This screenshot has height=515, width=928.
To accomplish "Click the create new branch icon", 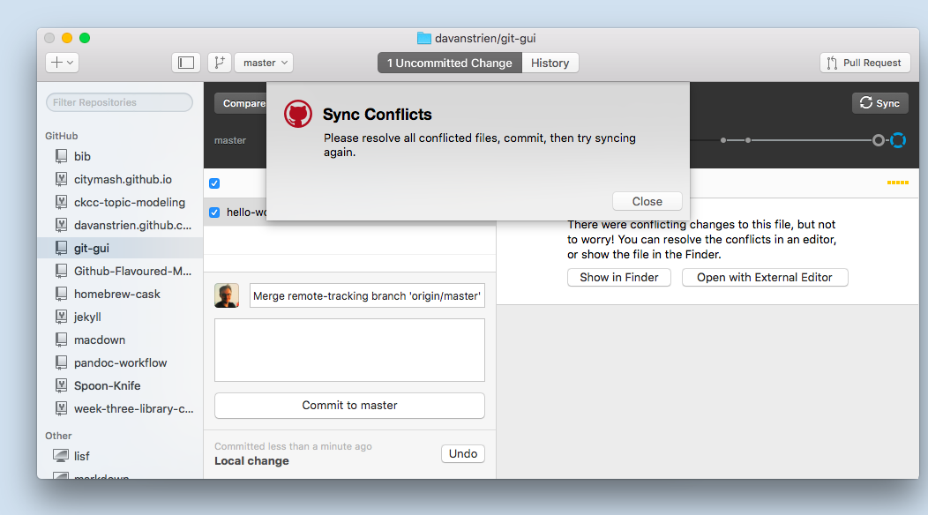I will tap(219, 63).
